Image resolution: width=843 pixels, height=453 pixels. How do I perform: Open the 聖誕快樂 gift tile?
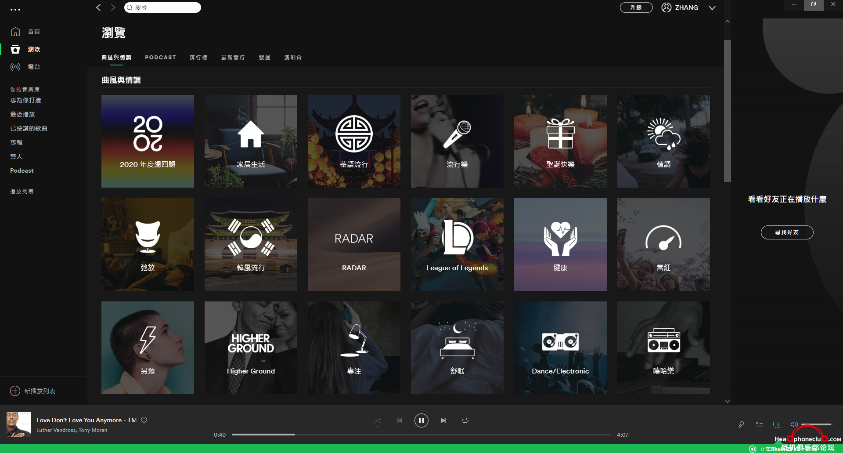coord(560,141)
